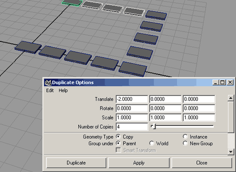Click the dialog scrollbar up arrow
This screenshot has height=172, width=236.
click(x=231, y=98)
